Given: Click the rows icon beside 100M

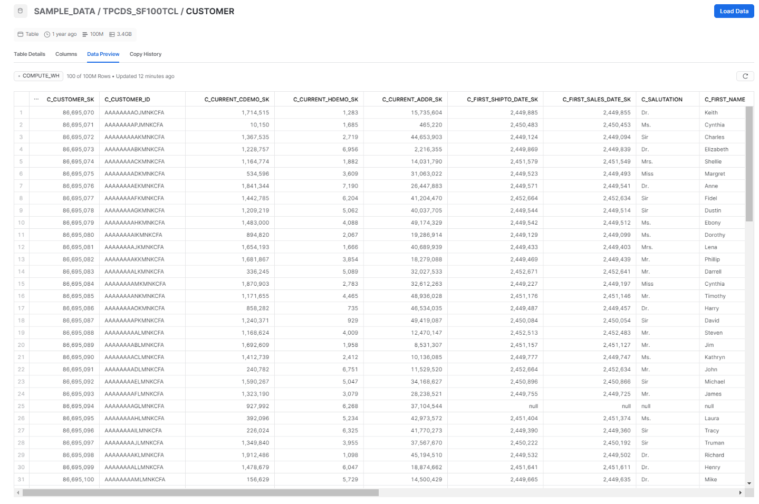Looking at the screenshot, I should pyautogui.click(x=84, y=34).
